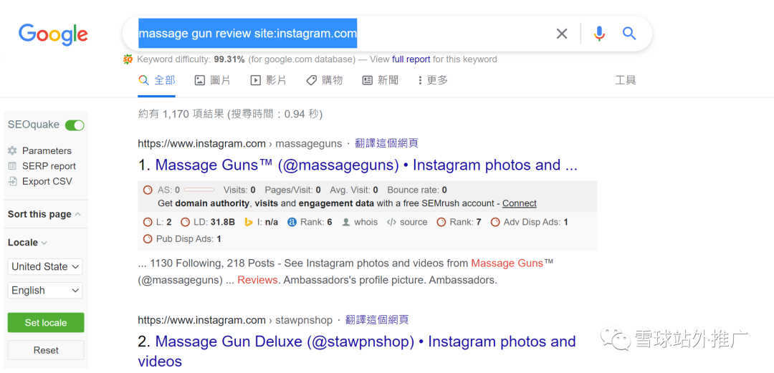Click the SEMrush keyword difficulty icon
Screen dimensions: 774x373
pyautogui.click(x=128, y=59)
